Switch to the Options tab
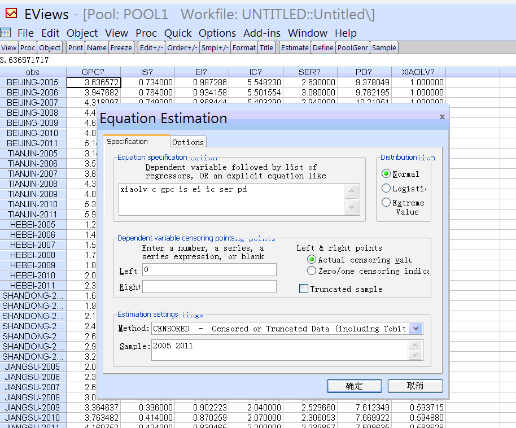Viewport: 516px width, 428px height. pos(188,142)
